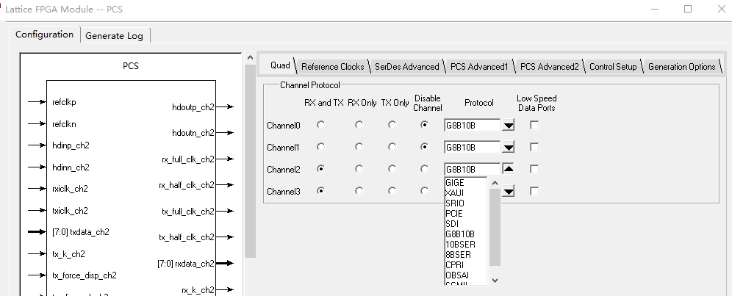Set Channel2 to TX Only

click(x=392, y=168)
